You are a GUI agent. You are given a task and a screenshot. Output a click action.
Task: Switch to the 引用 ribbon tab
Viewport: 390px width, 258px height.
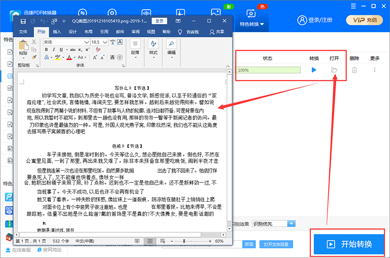tap(104, 32)
